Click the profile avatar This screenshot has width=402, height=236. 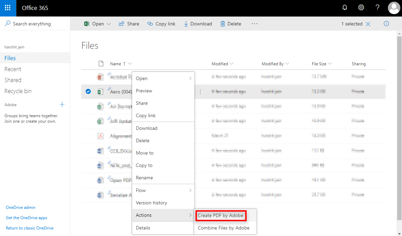394,8
